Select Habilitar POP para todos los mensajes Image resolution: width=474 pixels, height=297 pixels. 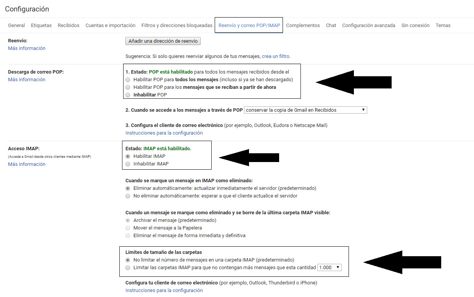[128, 80]
